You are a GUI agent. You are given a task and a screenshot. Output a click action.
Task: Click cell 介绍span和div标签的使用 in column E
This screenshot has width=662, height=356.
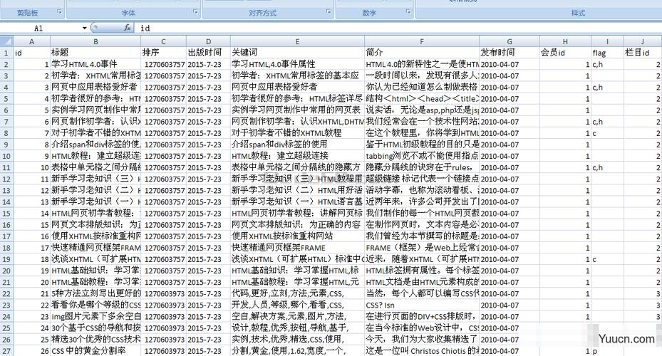tap(297, 145)
